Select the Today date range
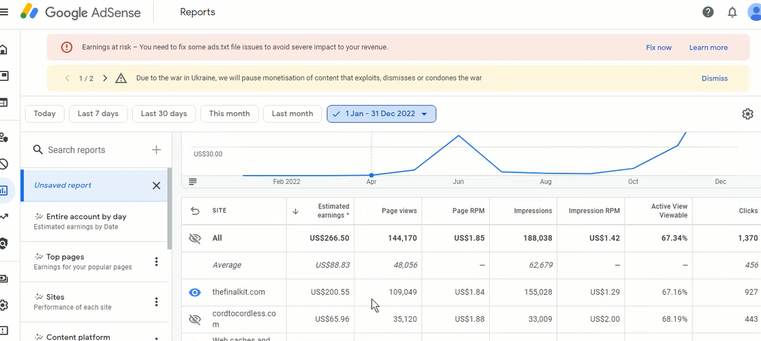Screen dimensions: 761x341 click(x=45, y=114)
